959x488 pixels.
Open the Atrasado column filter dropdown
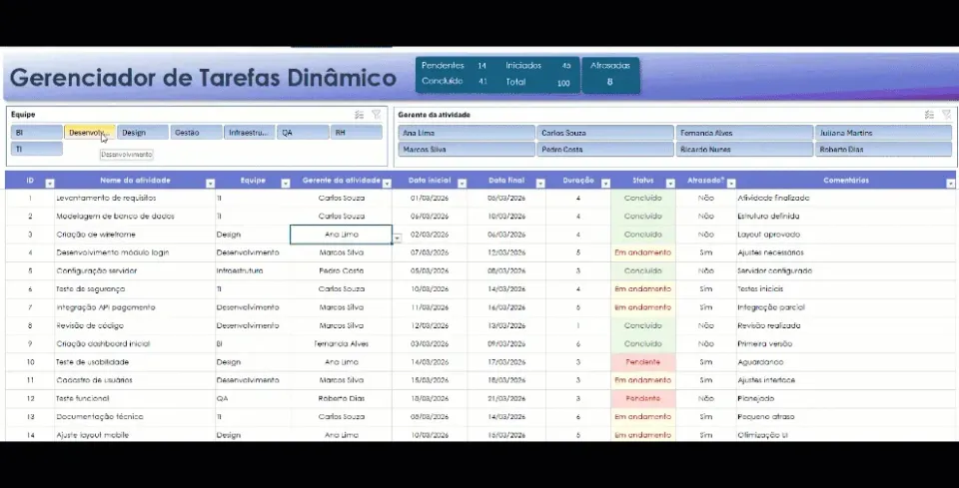tap(731, 184)
